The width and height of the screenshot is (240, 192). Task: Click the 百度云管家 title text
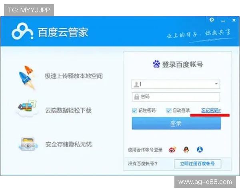63,32
